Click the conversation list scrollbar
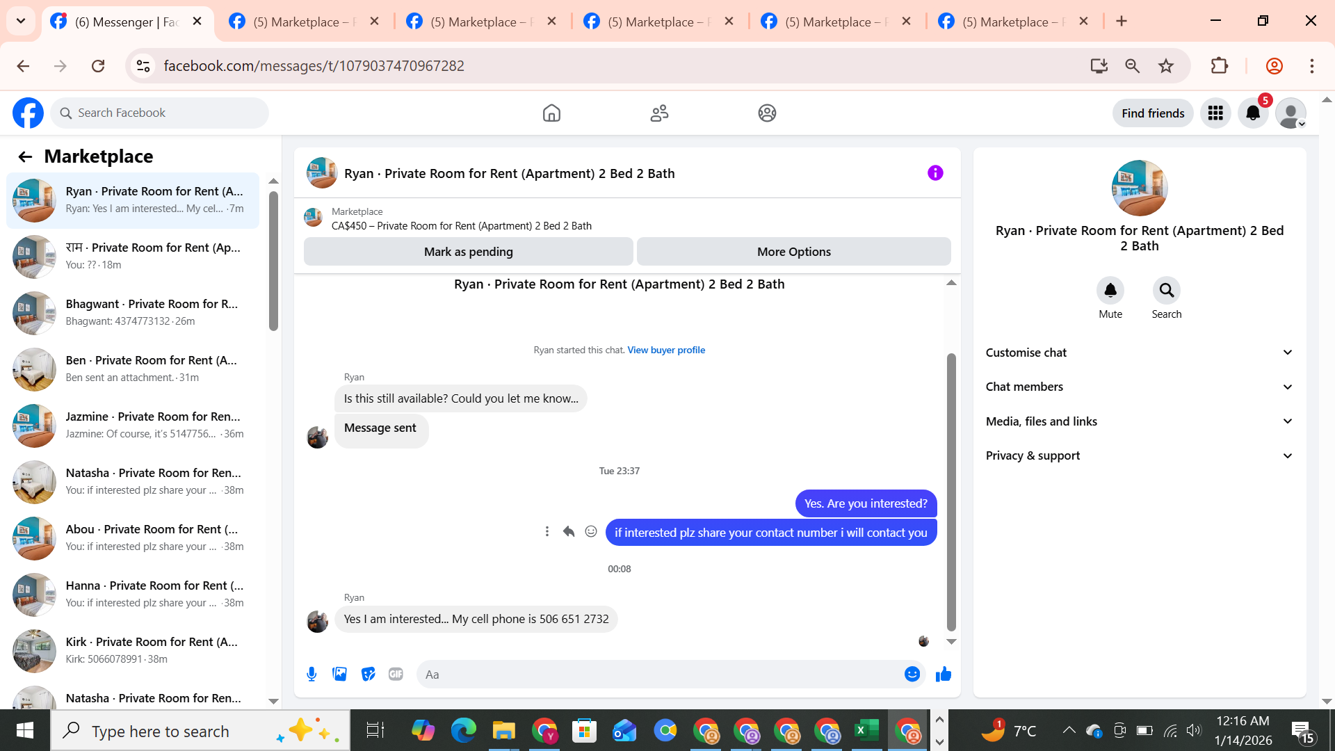Screen dimensions: 1335x751 [273, 261]
